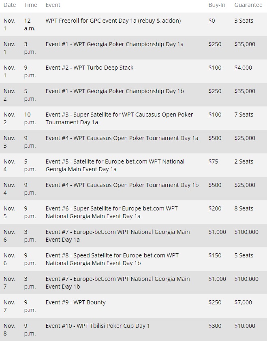
Task: Click Event #4 Caucasus Open Tournament Day 1a
Action: (122, 138)
